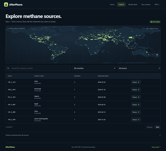The height and width of the screenshot is (151, 166).
Task: Click the 4,211 sources badge
Action: (155, 22)
